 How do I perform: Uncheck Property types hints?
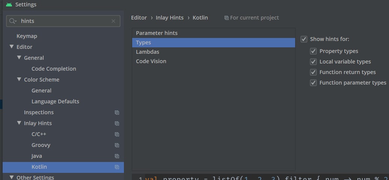tap(313, 51)
